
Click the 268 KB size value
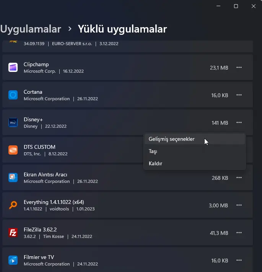(x=220, y=178)
